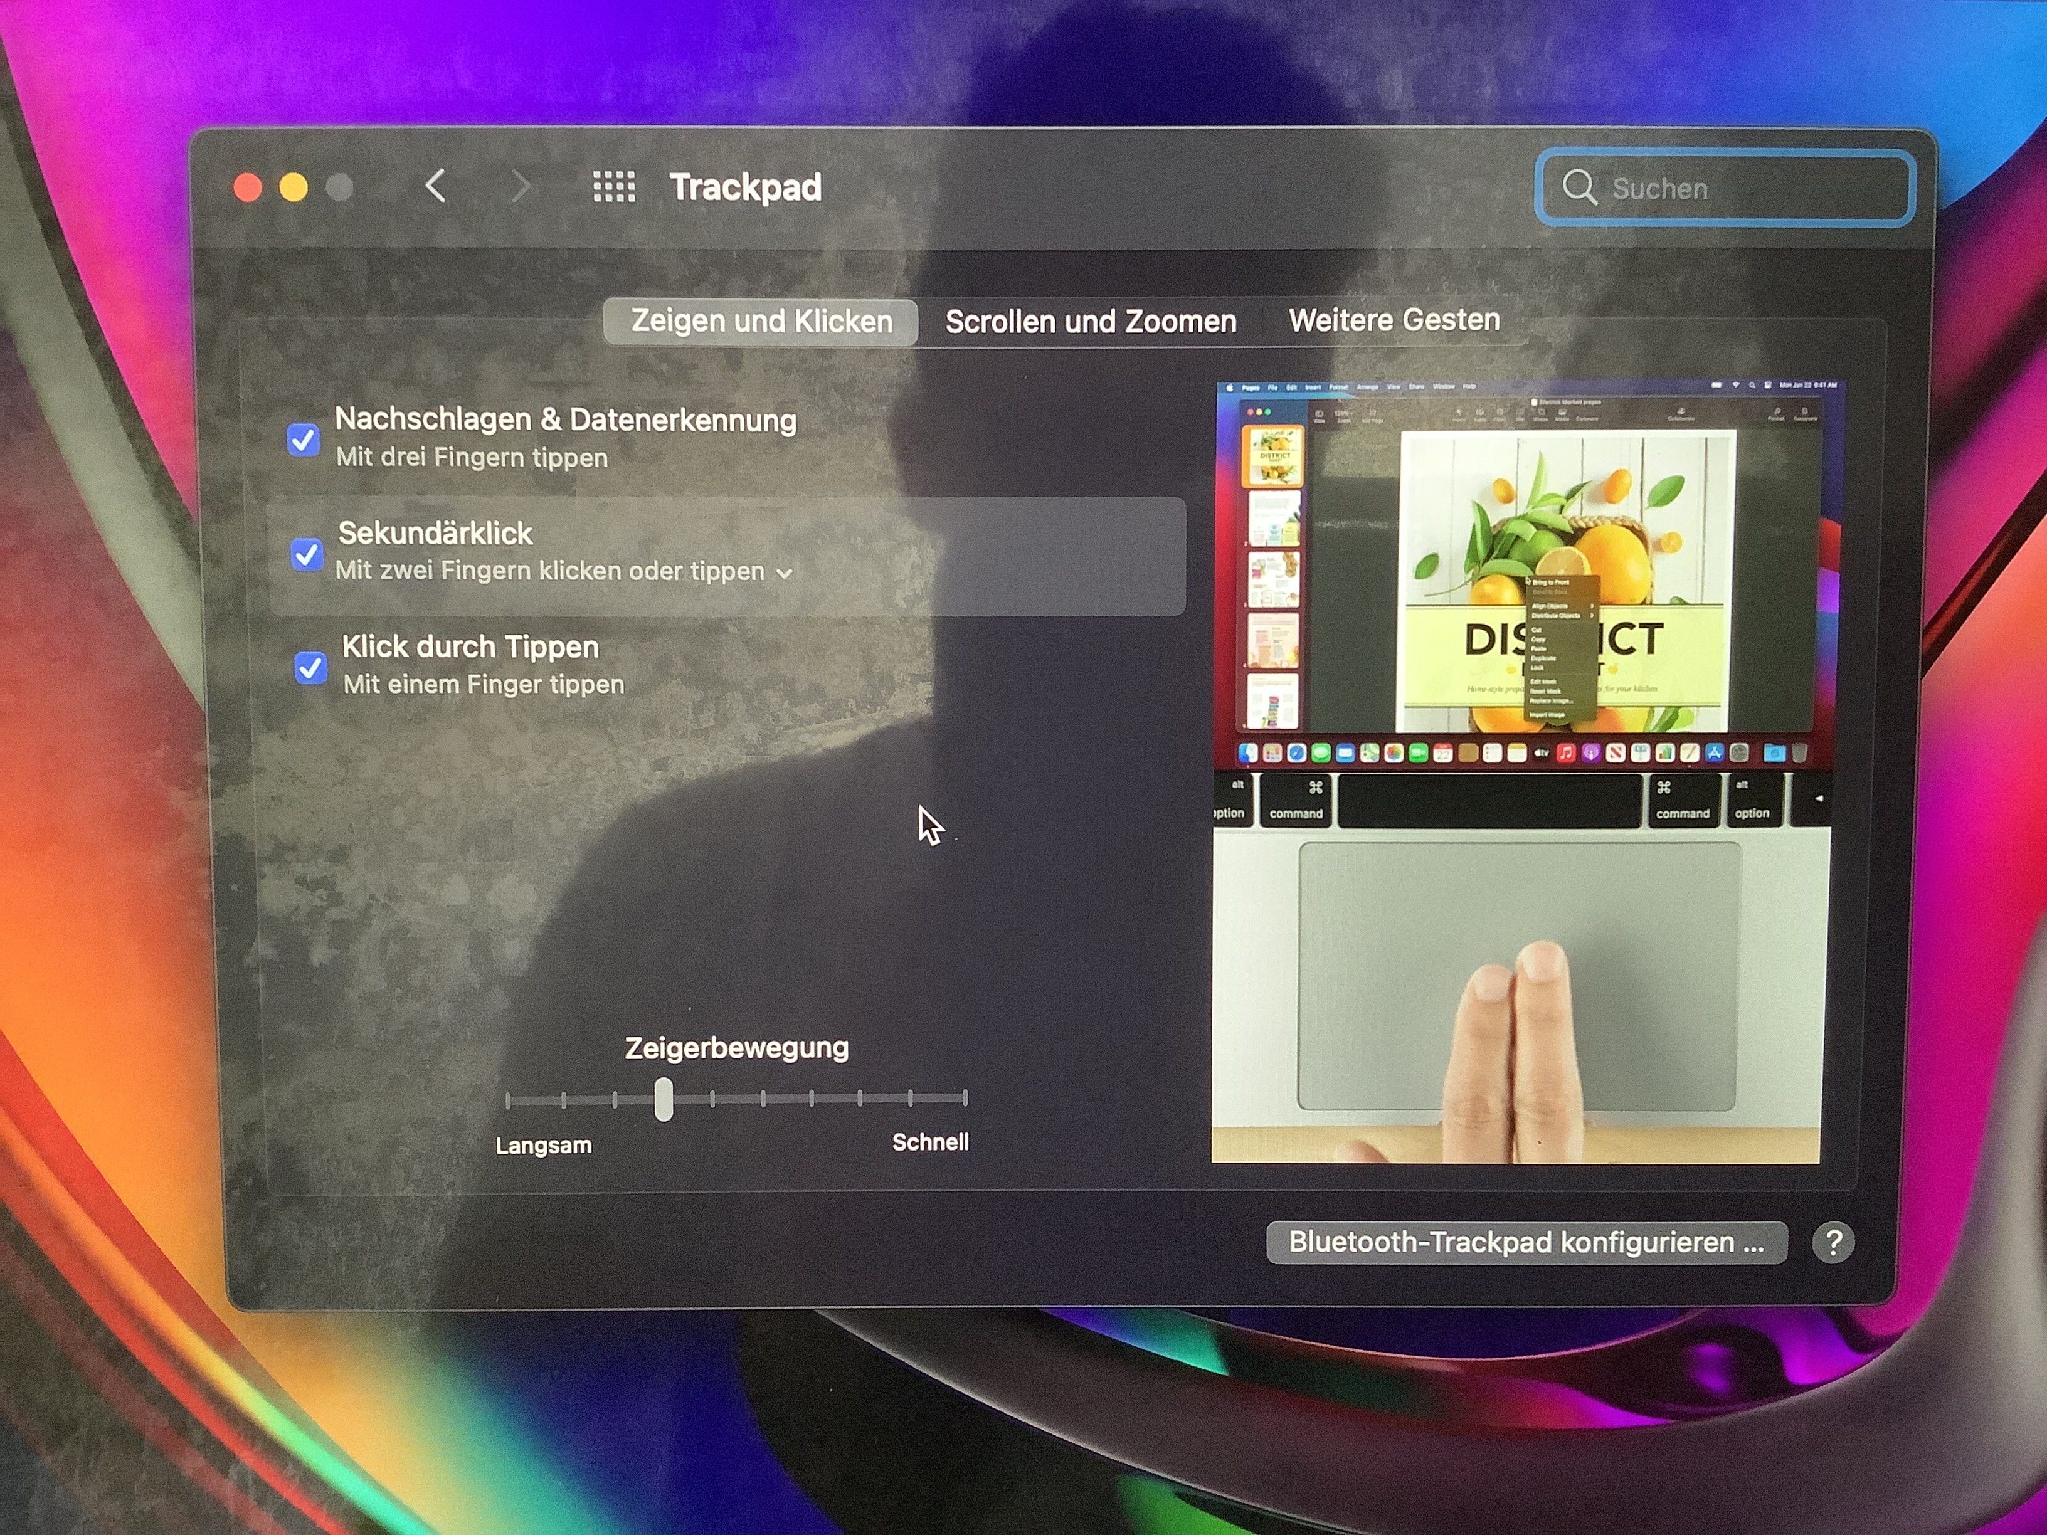Open the Weitere Gesten tab
The width and height of the screenshot is (2047, 1535).
tap(1394, 320)
